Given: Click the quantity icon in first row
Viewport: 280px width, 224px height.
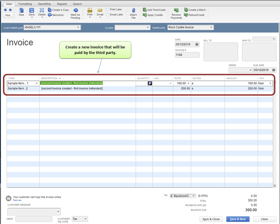Looking at the screenshot, I should (x=150, y=83).
